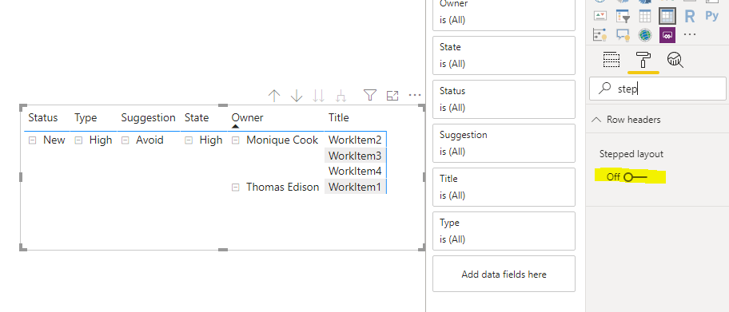Collapse the Avoid suggestion row
This screenshot has height=312, width=729.
click(125, 140)
